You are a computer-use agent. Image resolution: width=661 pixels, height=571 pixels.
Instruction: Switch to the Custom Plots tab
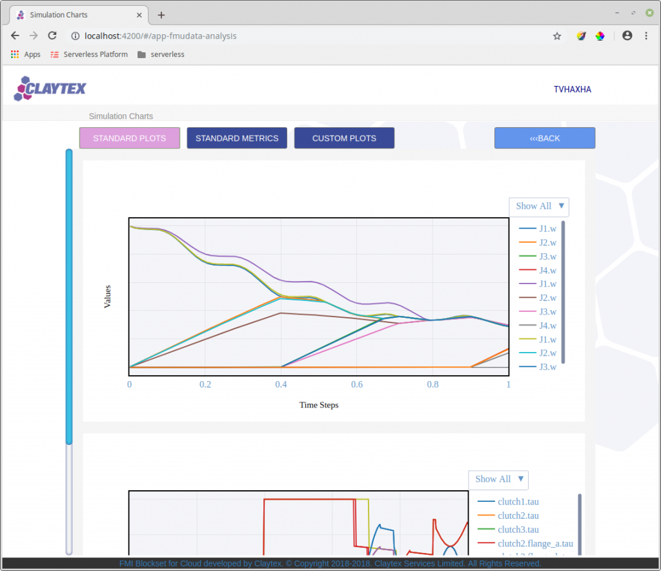click(345, 138)
